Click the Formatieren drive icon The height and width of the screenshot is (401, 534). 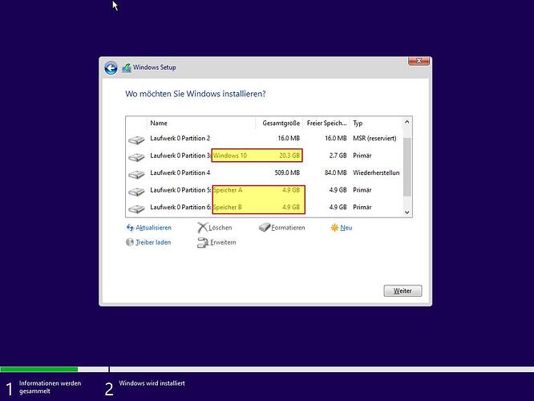[x=265, y=227]
